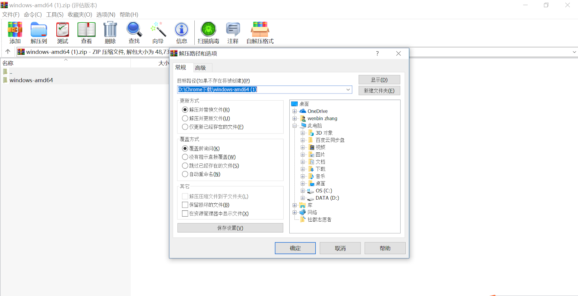Click the help question mark in the dialog title bar
578x296 pixels.
[377, 53]
